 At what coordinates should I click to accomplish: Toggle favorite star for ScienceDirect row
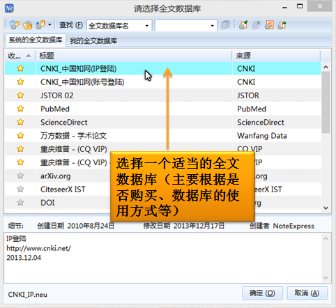pos(20,122)
